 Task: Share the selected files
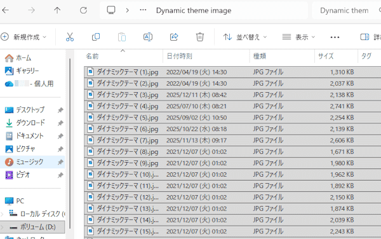click(174, 37)
